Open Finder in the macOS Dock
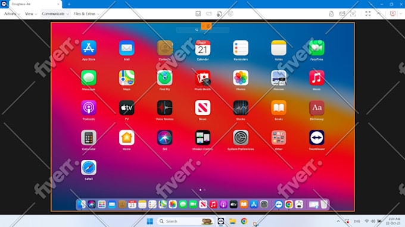The image size is (405, 227). 82,204
